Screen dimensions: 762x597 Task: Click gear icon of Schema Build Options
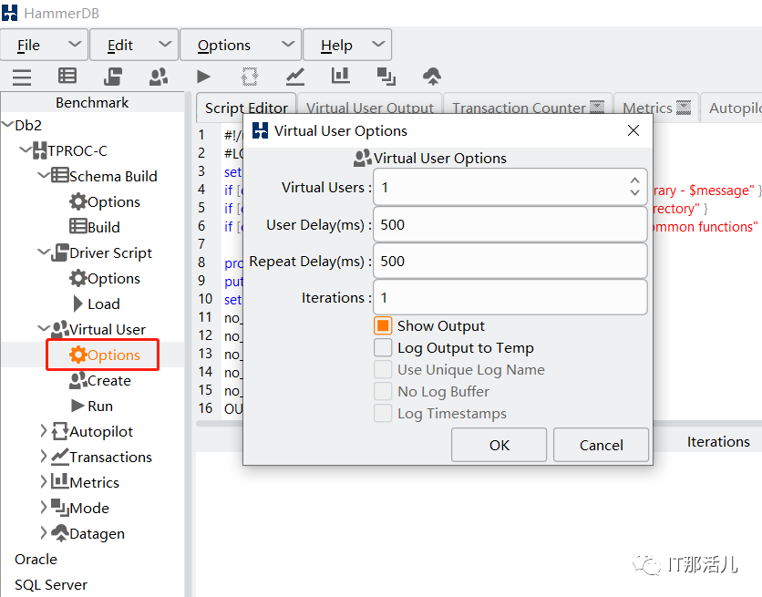(x=77, y=201)
